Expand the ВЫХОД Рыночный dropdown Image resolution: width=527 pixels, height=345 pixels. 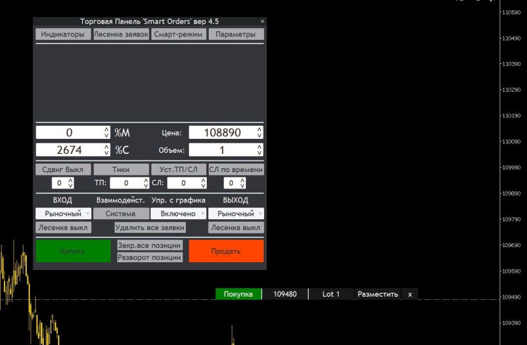tap(235, 213)
